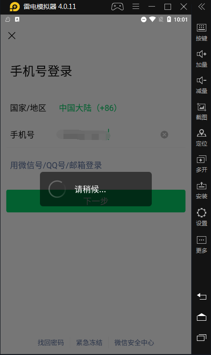Open the emulator hamburger menu
Screen dimensions: 211x355
(136, 7)
